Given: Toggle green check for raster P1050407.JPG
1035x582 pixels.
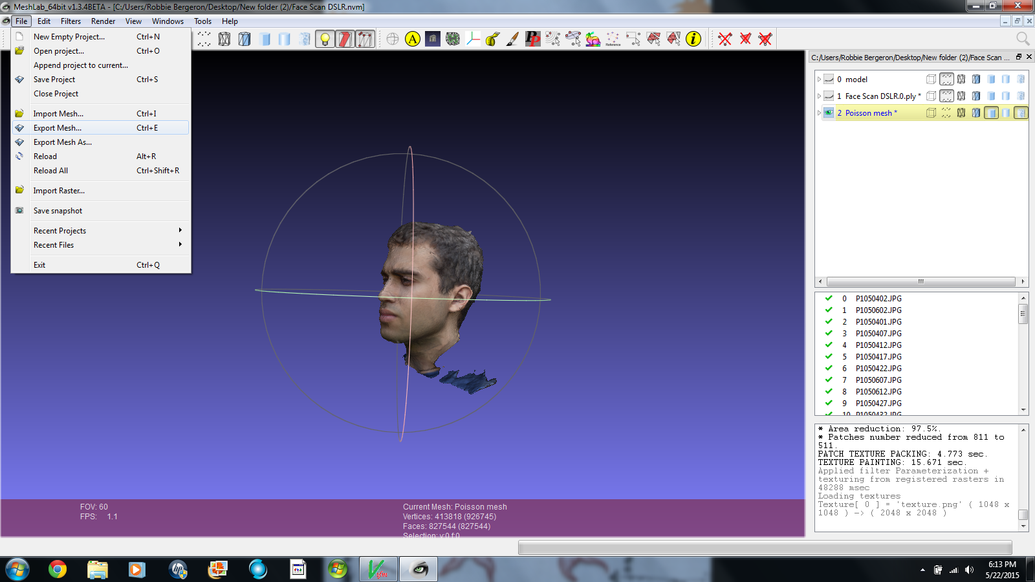Looking at the screenshot, I should coord(829,333).
